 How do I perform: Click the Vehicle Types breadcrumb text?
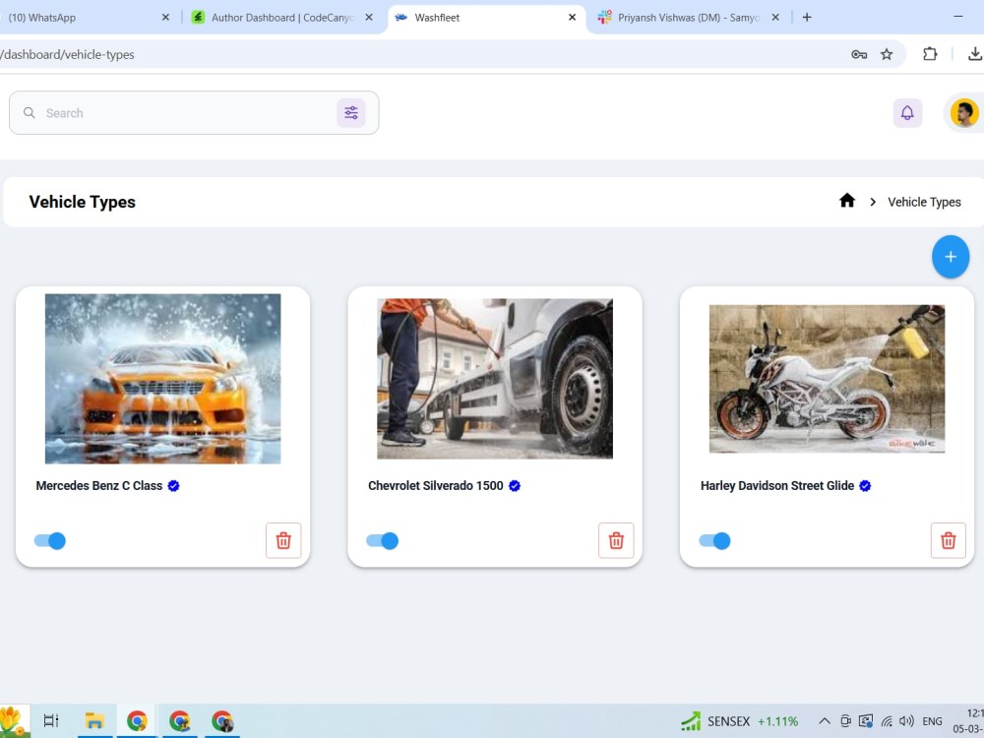coord(924,202)
